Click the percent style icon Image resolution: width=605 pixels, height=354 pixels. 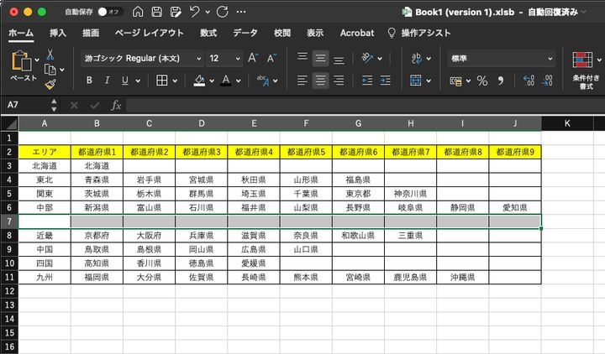[482, 81]
